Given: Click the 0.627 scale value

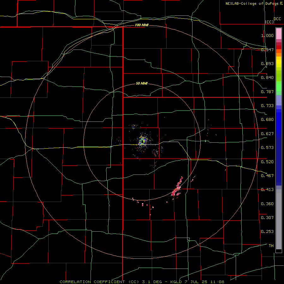Looking at the screenshot, I should tap(267, 134).
